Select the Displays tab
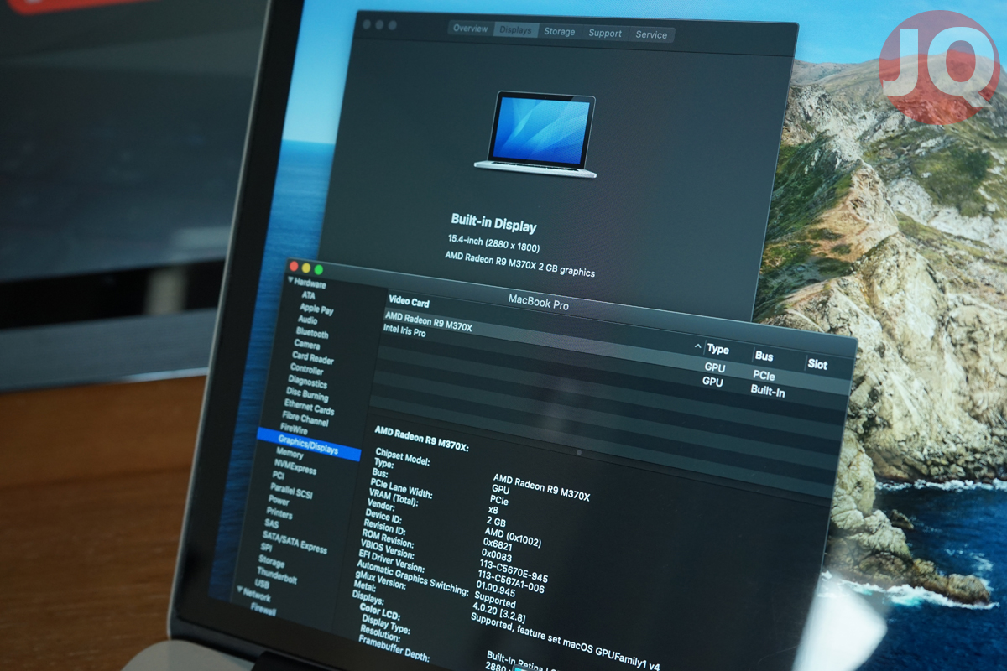1007x671 pixels. click(x=515, y=30)
